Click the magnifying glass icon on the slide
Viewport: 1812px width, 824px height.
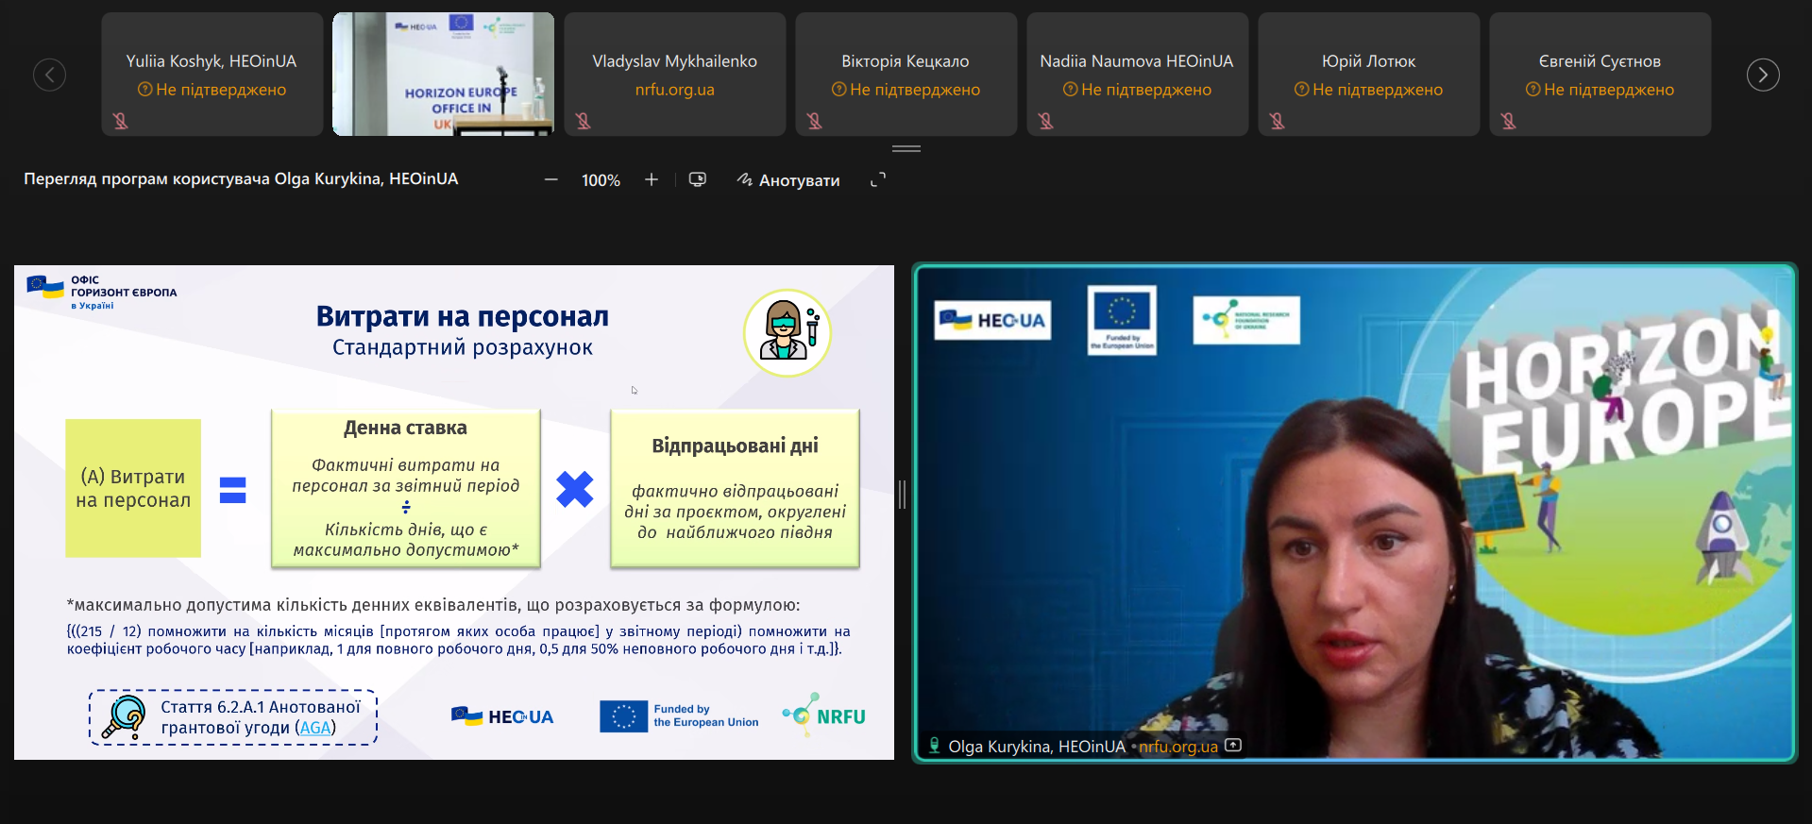tap(124, 717)
